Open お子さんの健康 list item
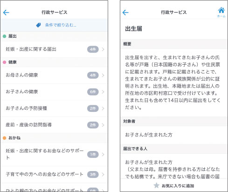Viewport: 228px width, 192px height. [x=54, y=92]
